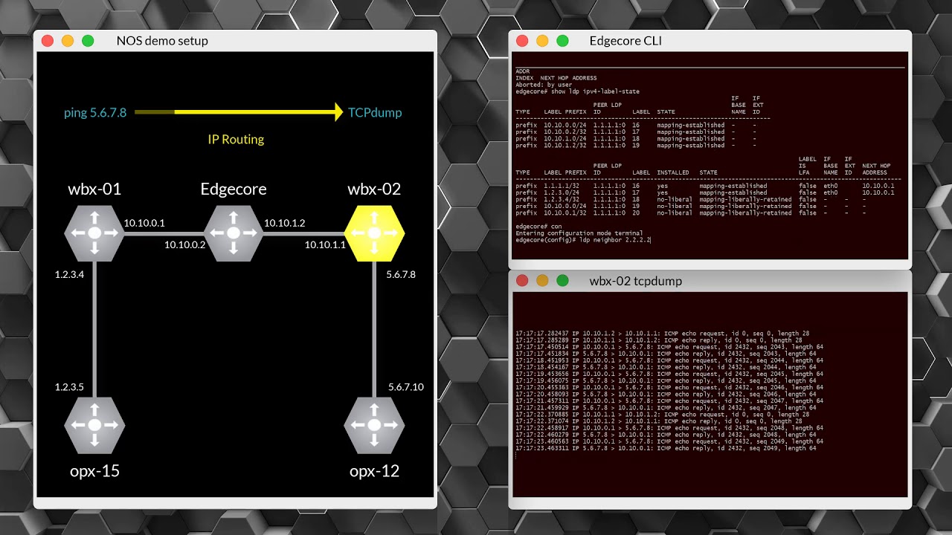Click the Edgecore router icon

pos(233,233)
